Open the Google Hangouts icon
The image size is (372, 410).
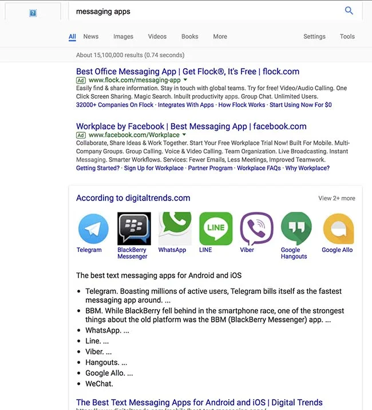point(296,228)
